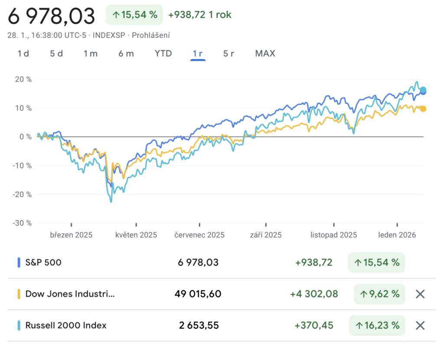Switch to the 5 d time range

click(x=56, y=54)
